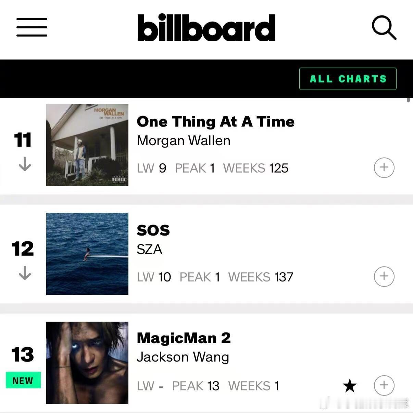
Task: Open MagicMan 2 album cover
Action: pos(87,363)
